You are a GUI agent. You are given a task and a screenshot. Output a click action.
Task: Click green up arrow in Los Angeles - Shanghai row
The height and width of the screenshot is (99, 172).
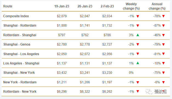click(x=138, y=63)
